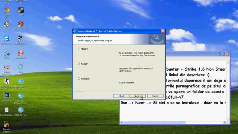Maximize the text editor window behind
The image size is (238, 134).
[223, 54]
